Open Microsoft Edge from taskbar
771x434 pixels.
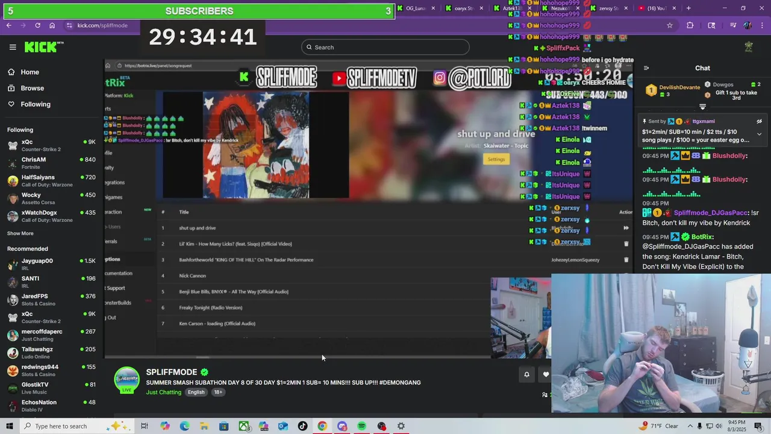184,426
